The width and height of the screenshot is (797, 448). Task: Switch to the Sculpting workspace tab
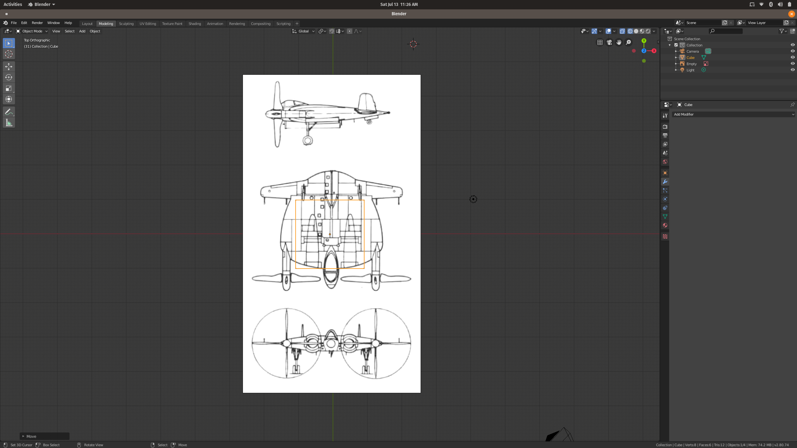(x=126, y=24)
